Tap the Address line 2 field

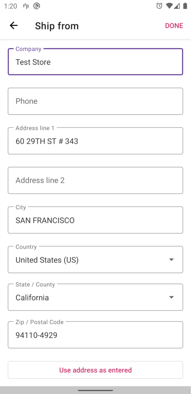95,180
